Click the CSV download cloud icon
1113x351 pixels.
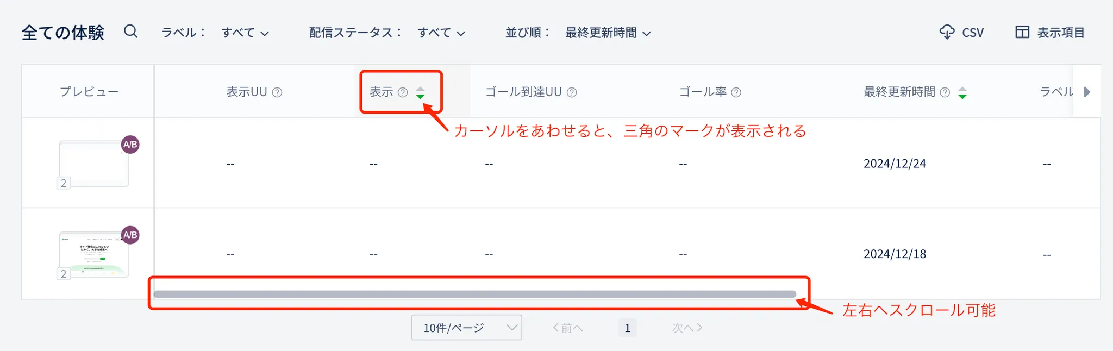click(x=947, y=33)
